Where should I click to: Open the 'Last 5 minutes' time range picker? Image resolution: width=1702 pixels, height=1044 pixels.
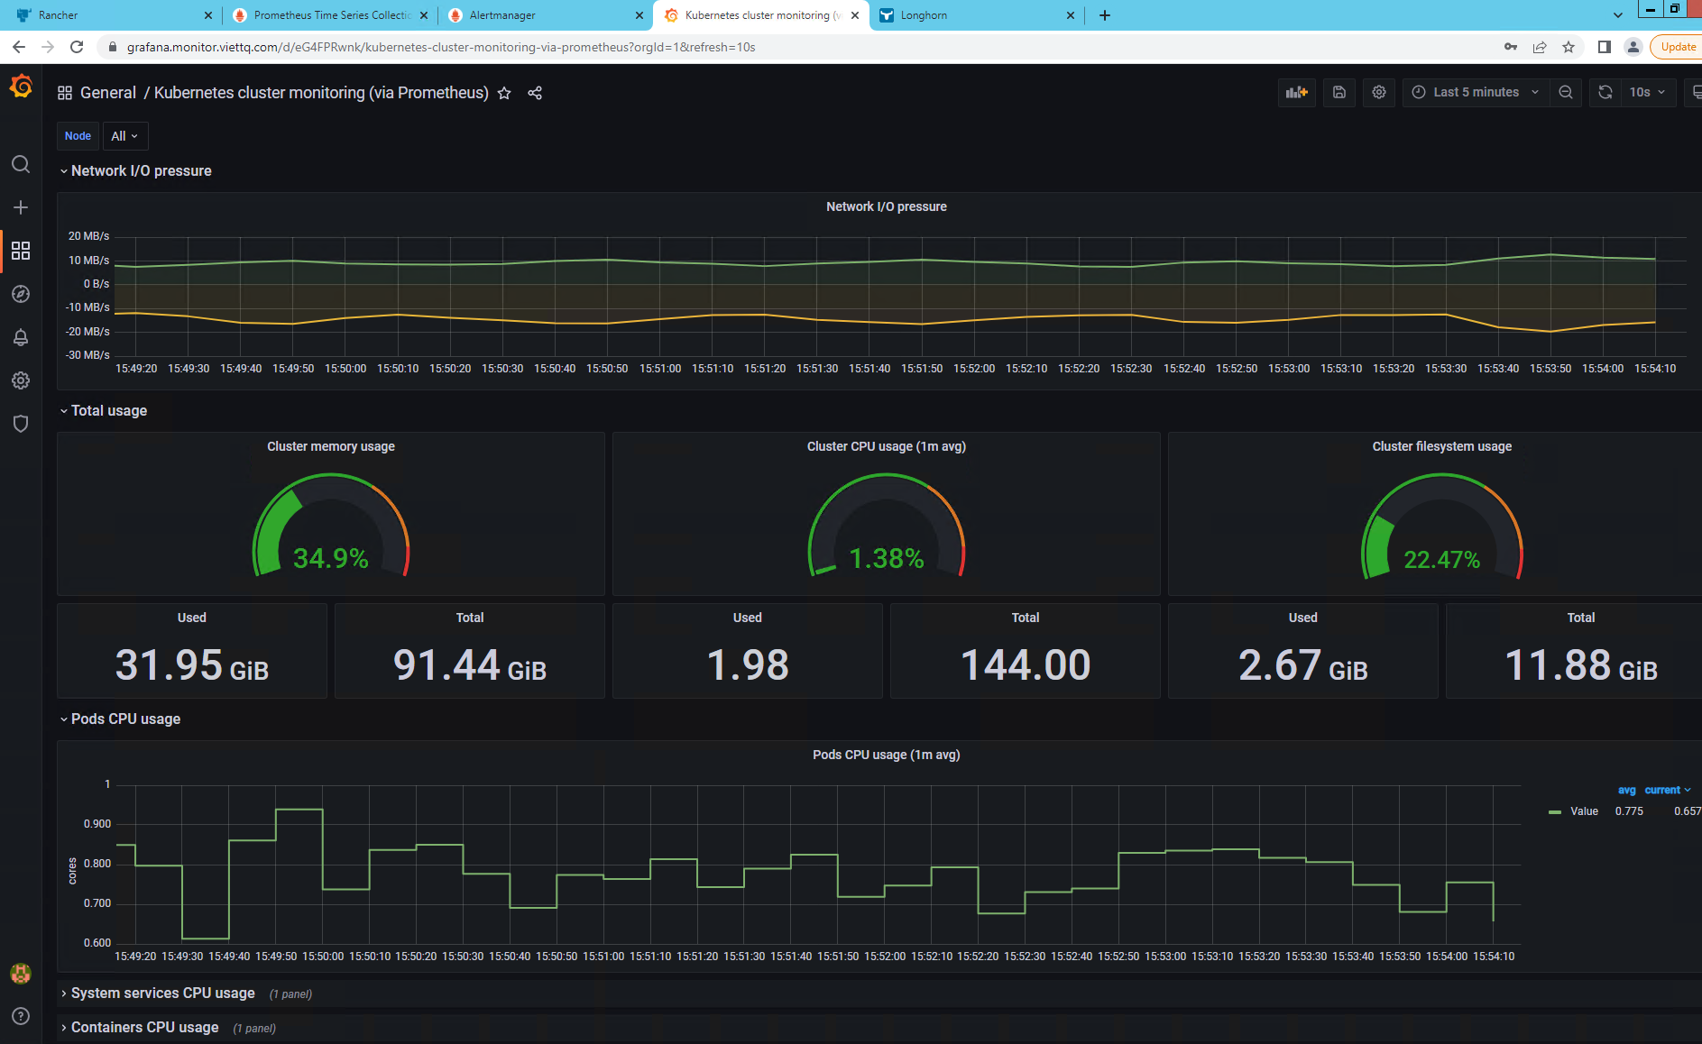(1474, 92)
